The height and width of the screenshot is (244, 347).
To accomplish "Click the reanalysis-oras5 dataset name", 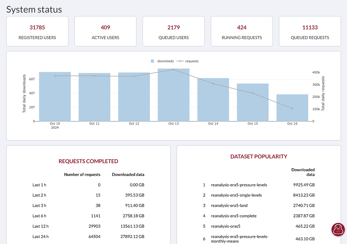I will pos(226,226).
